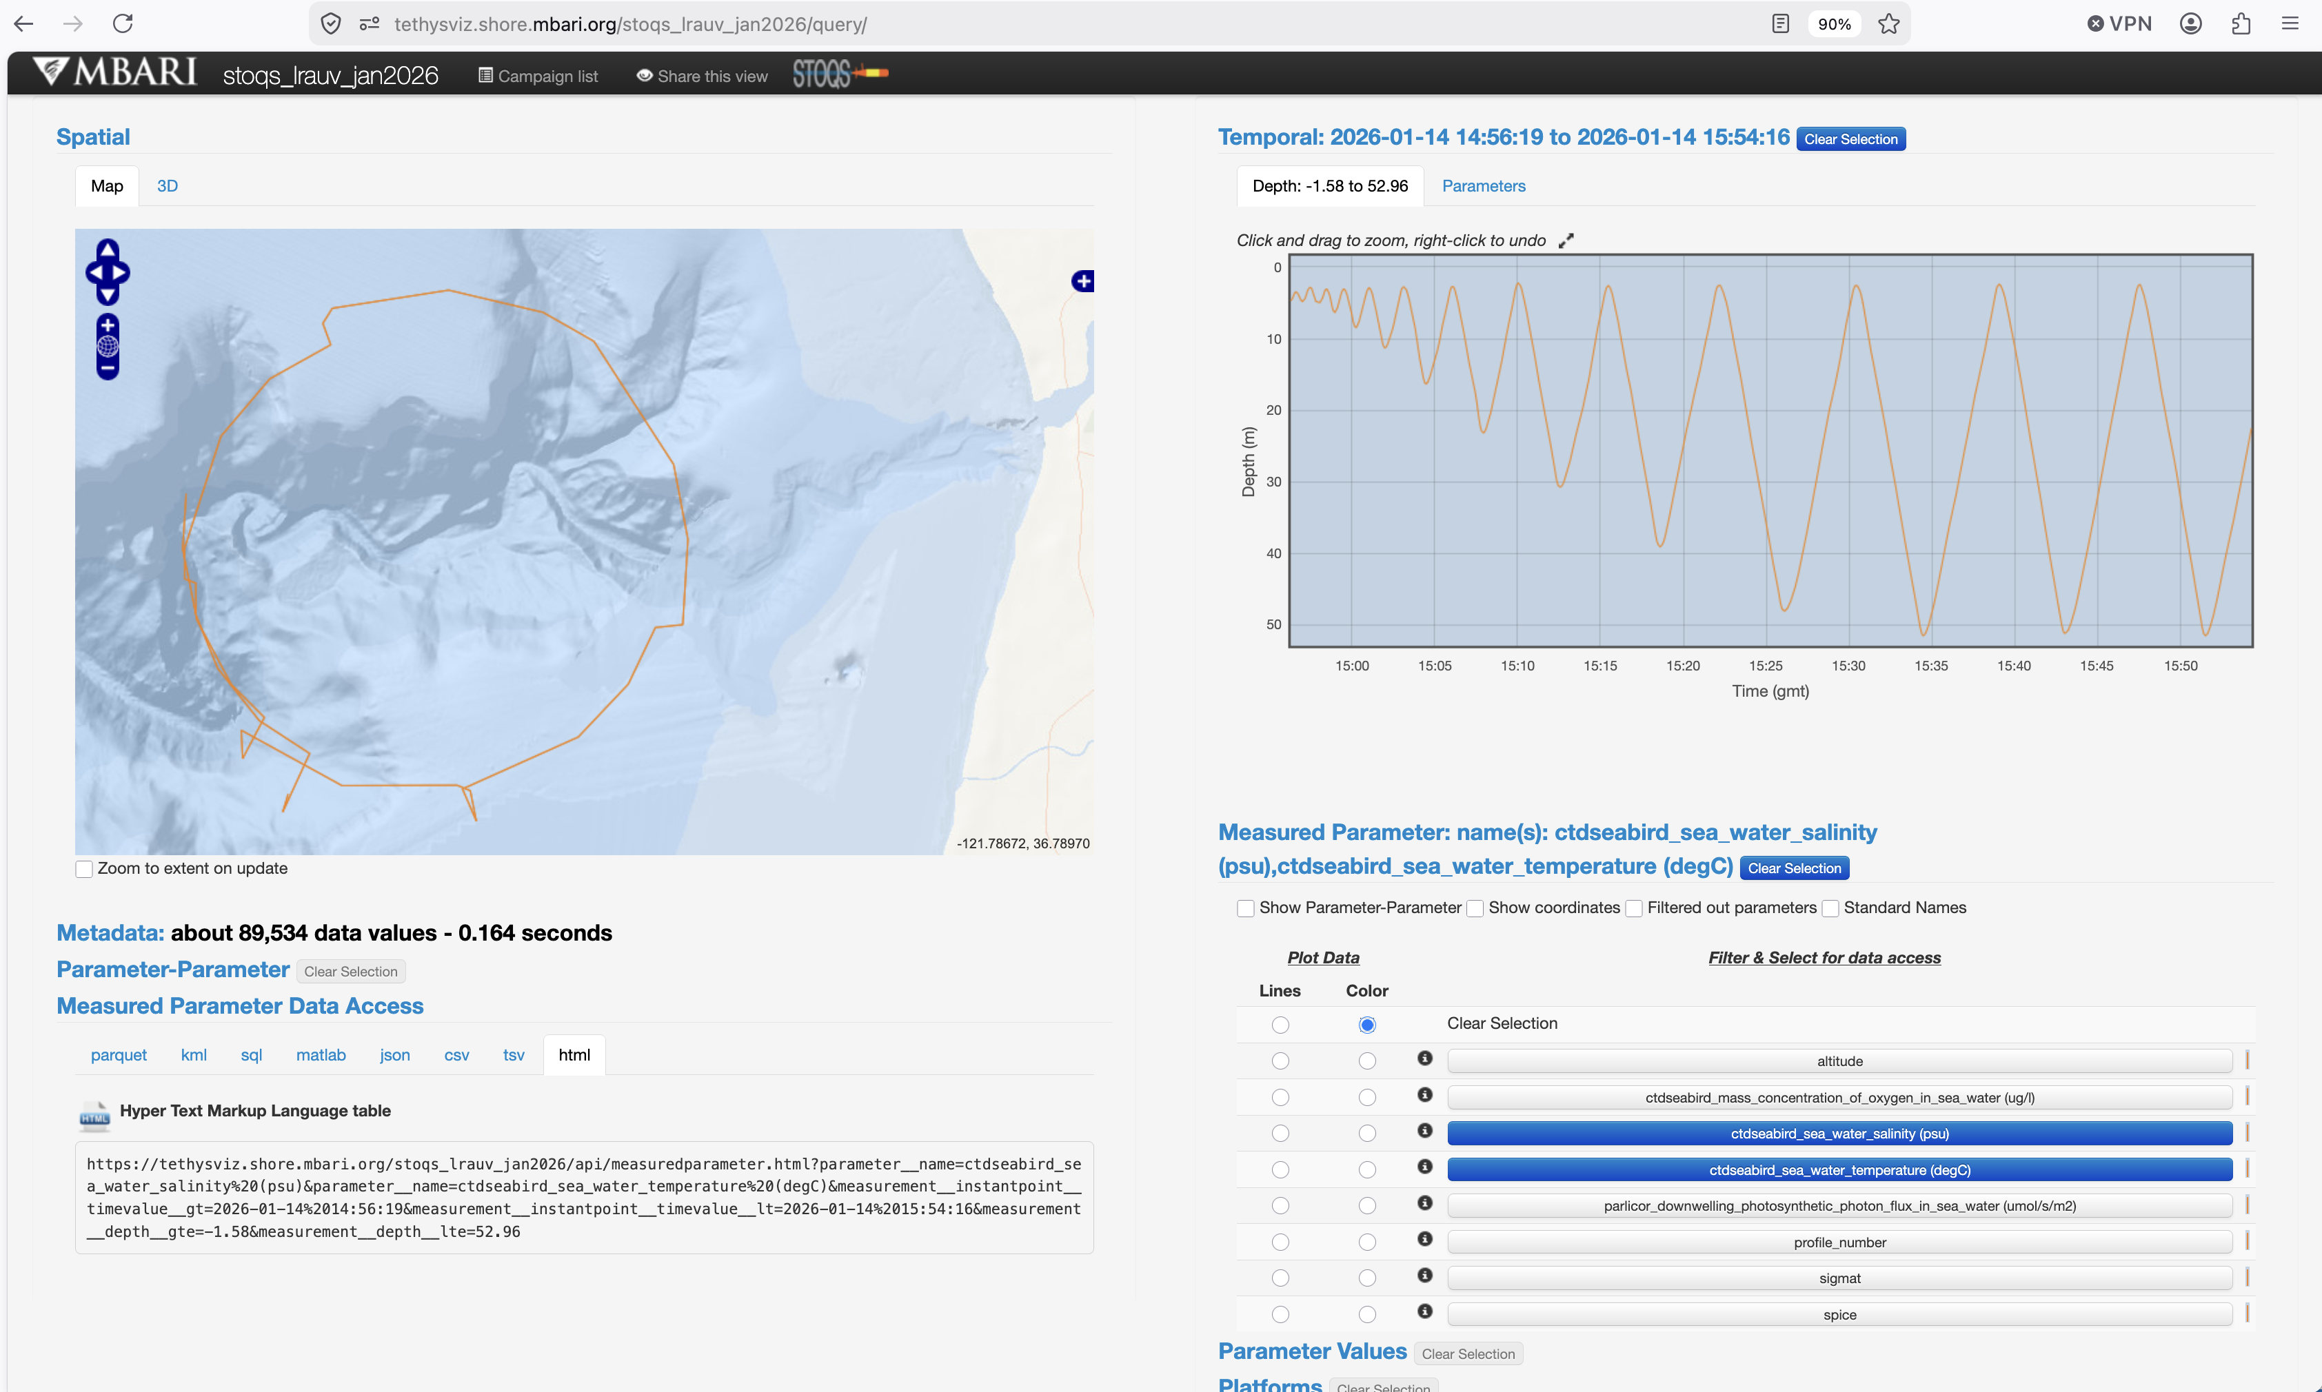Zoom in on the map with plus control
Screen dimensions: 2322x1392
(x=108, y=325)
